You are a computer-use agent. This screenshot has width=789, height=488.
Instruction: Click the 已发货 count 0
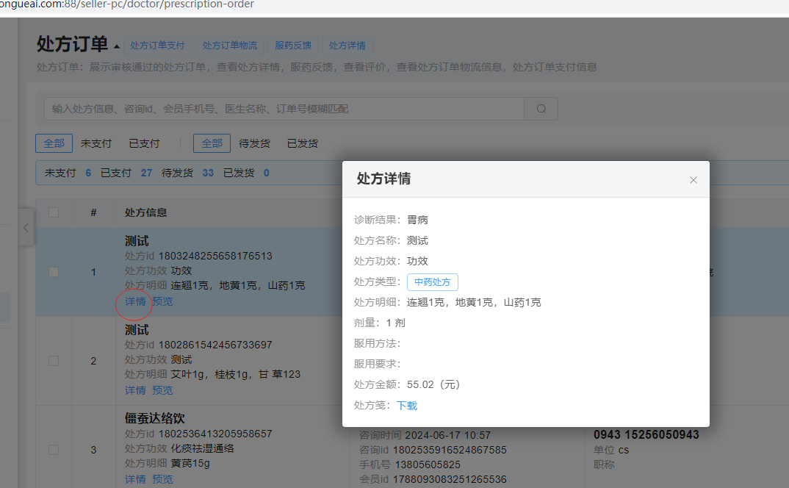pos(266,173)
